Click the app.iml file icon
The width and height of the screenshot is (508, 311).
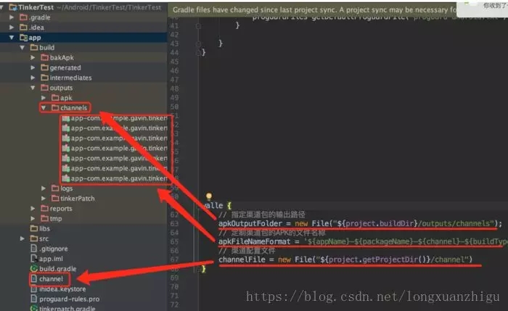(x=34, y=258)
